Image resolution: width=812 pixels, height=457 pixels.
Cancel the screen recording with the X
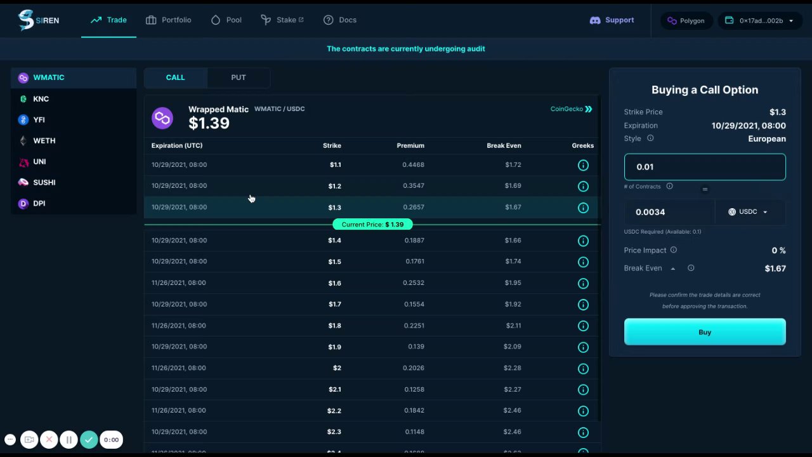(x=49, y=439)
